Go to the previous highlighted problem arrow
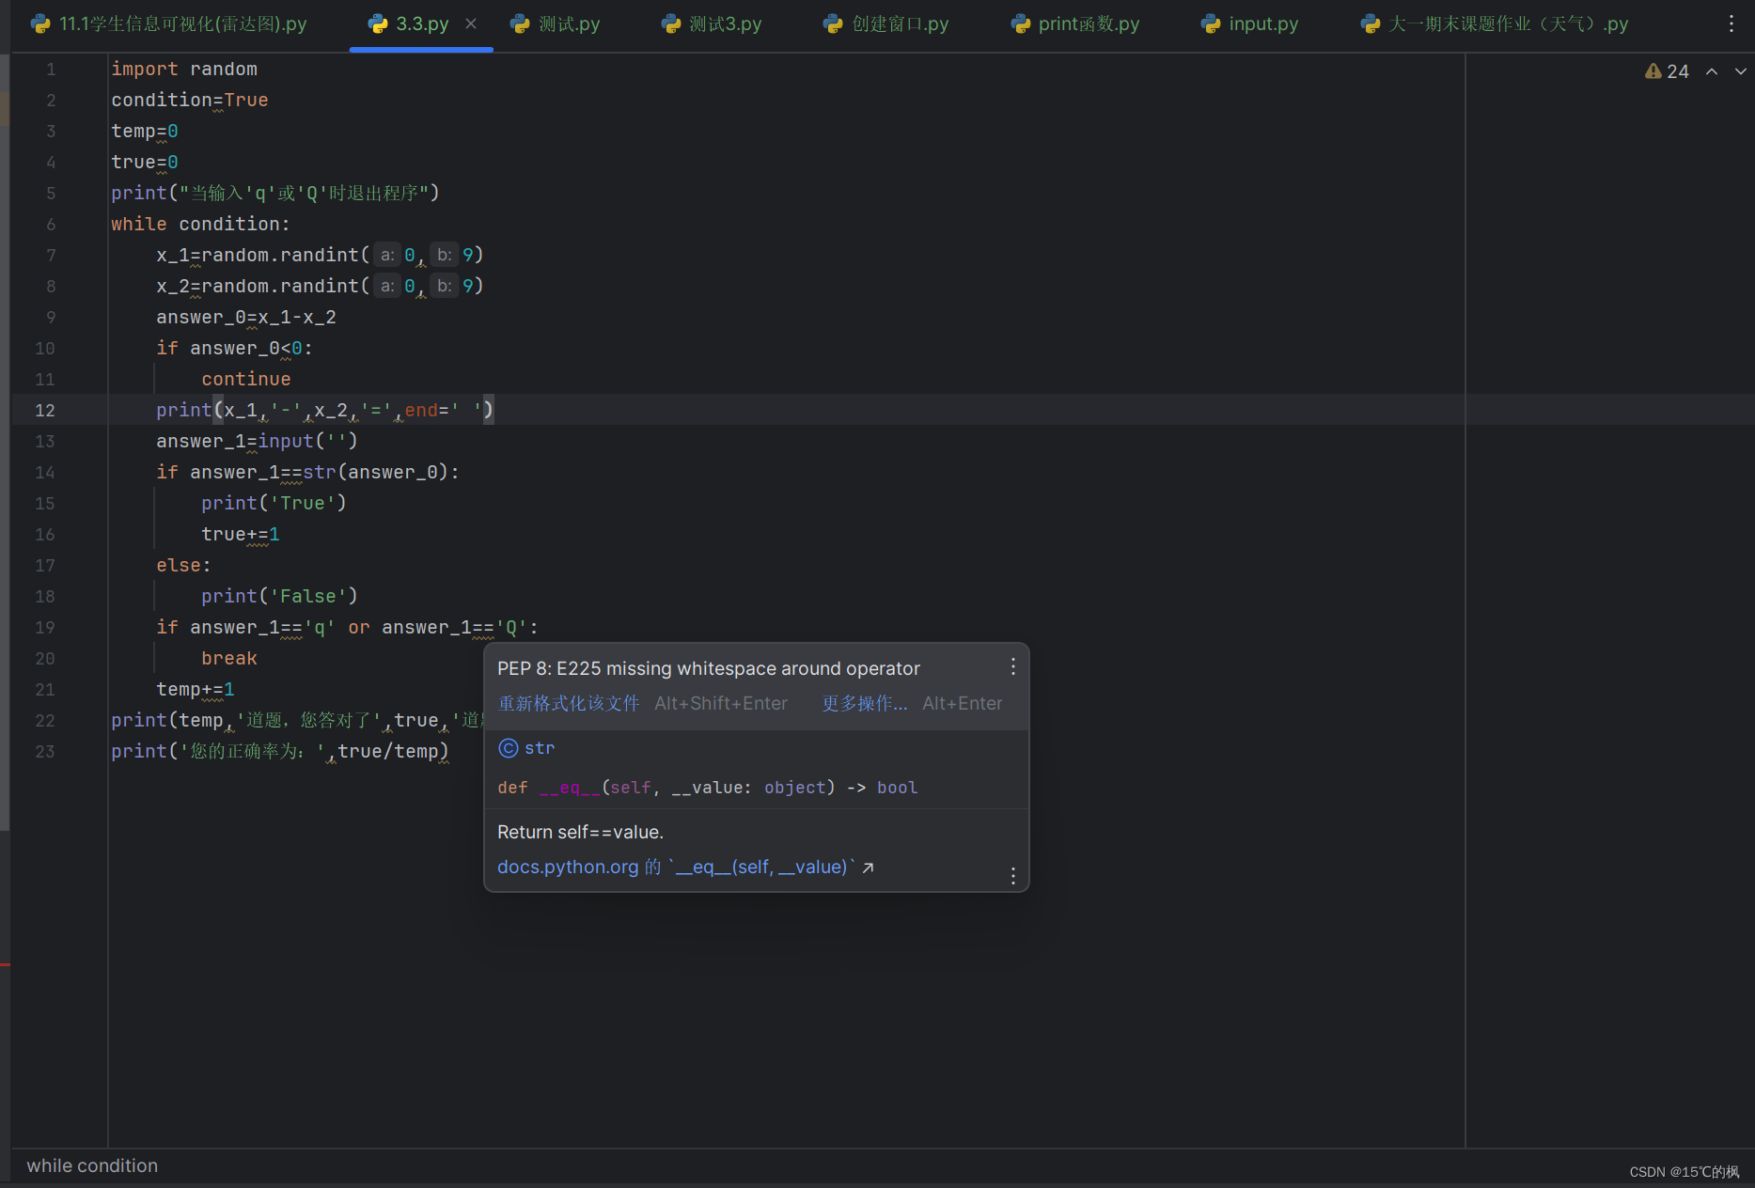 [x=1712, y=71]
